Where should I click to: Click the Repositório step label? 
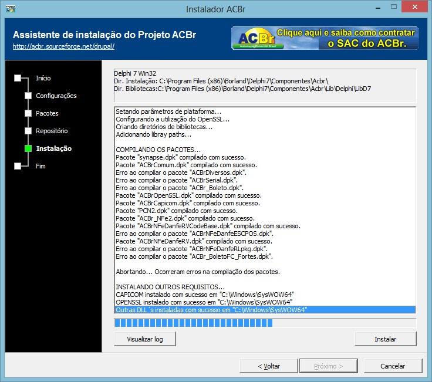pyautogui.click(x=52, y=131)
